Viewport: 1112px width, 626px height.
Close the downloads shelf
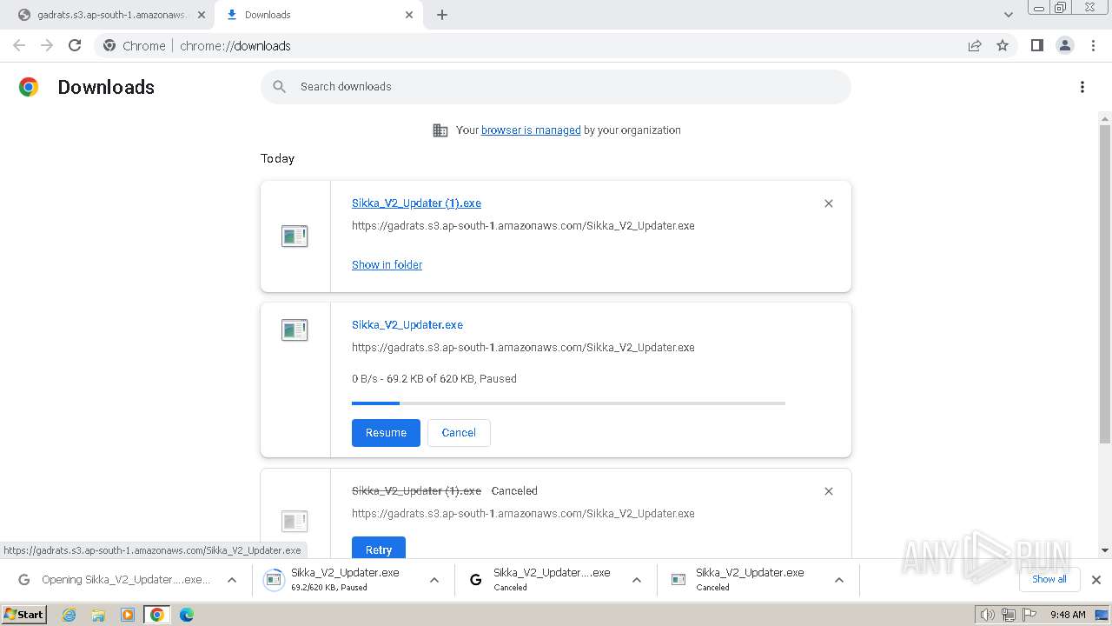coord(1095,580)
